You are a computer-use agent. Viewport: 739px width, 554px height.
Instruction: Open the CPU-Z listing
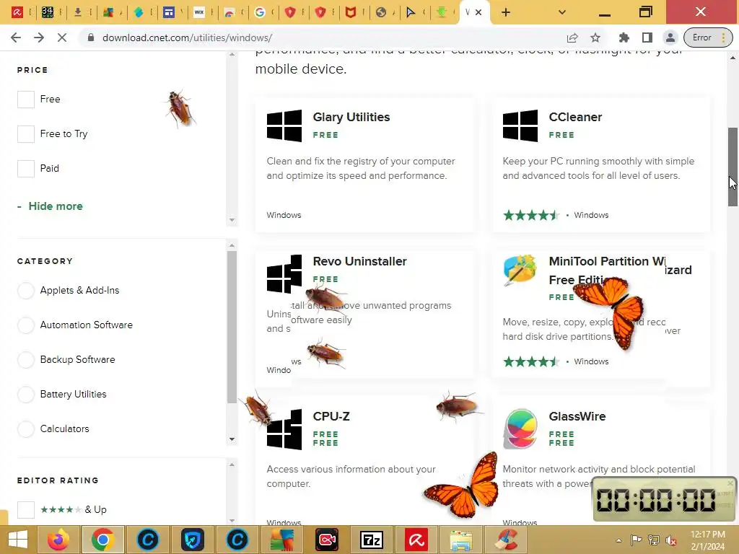click(x=331, y=416)
